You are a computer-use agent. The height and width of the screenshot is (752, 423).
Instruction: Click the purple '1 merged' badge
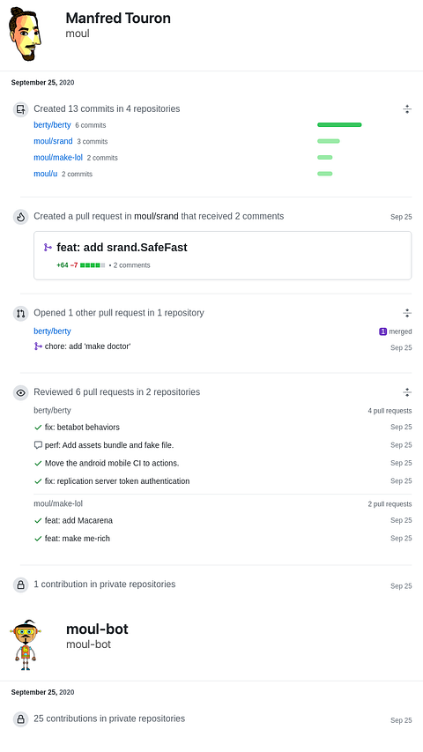pyautogui.click(x=382, y=331)
